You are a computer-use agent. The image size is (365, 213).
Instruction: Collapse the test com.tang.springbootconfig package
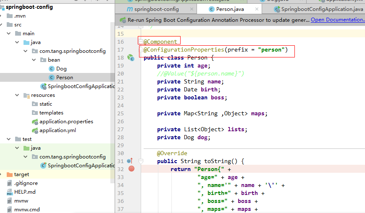click(26, 157)
